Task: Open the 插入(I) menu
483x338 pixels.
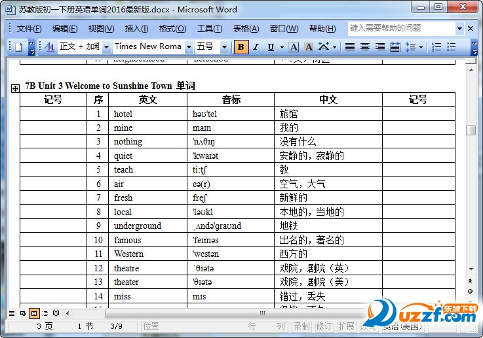Action: pyautogui.click(x=136, y=29)
